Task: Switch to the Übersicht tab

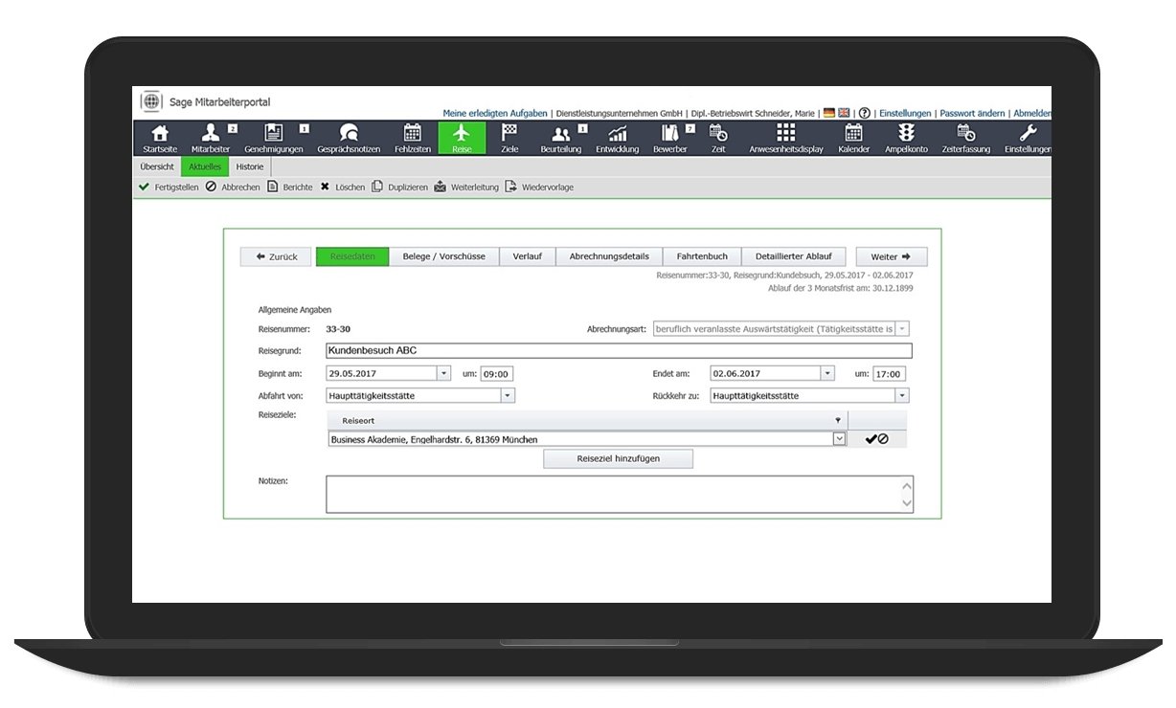Action: [157, 166]
